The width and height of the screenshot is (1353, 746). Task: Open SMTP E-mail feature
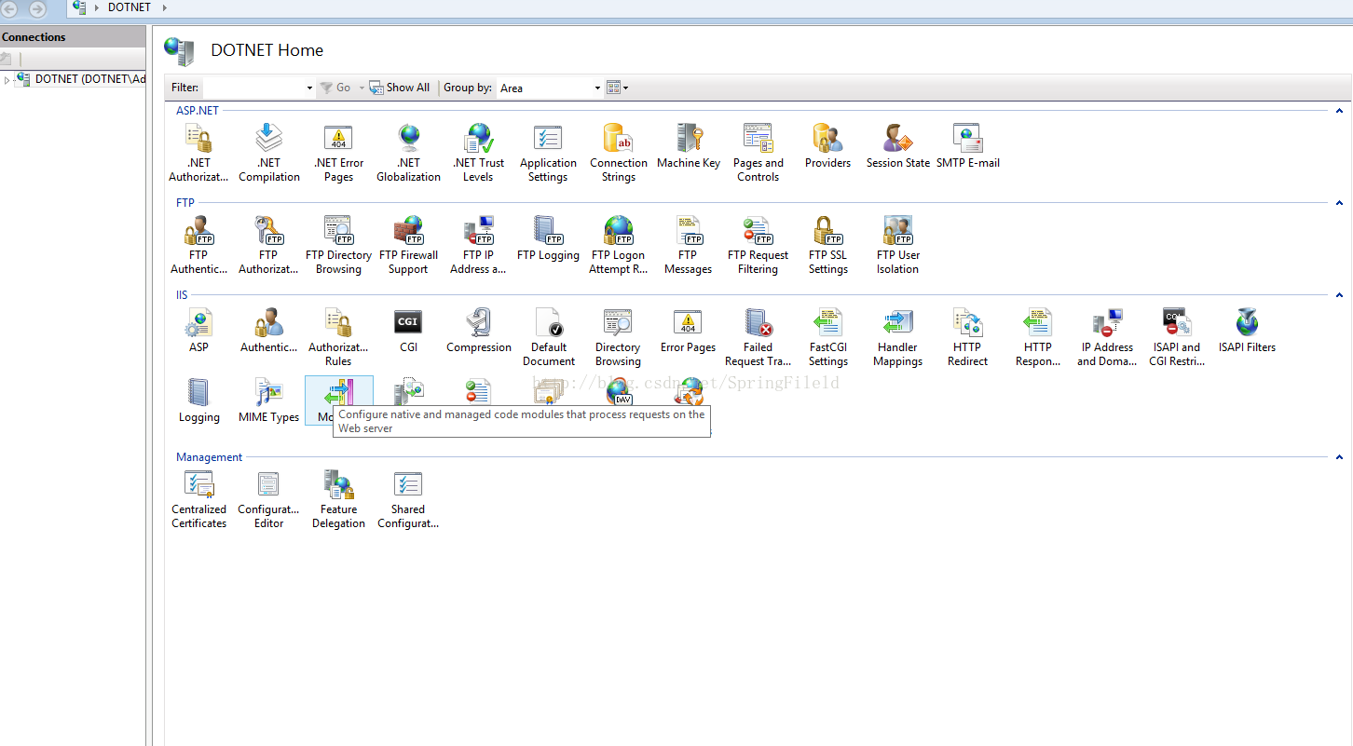(968, 147)
